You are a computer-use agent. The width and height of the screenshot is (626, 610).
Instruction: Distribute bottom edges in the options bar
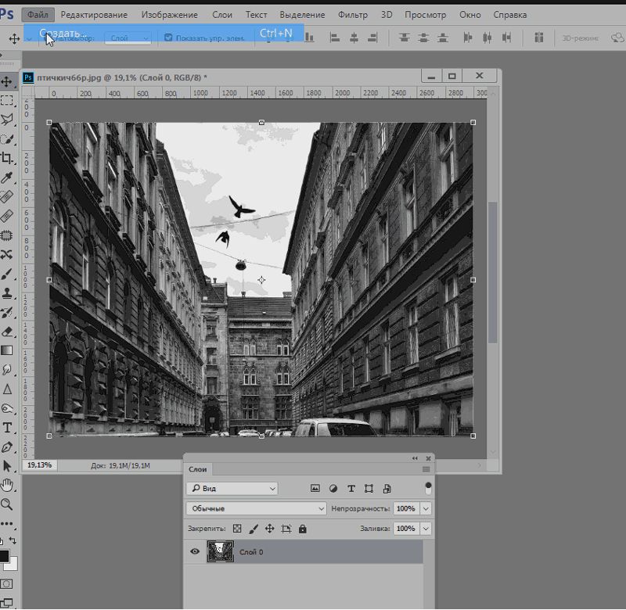(443, 38)
